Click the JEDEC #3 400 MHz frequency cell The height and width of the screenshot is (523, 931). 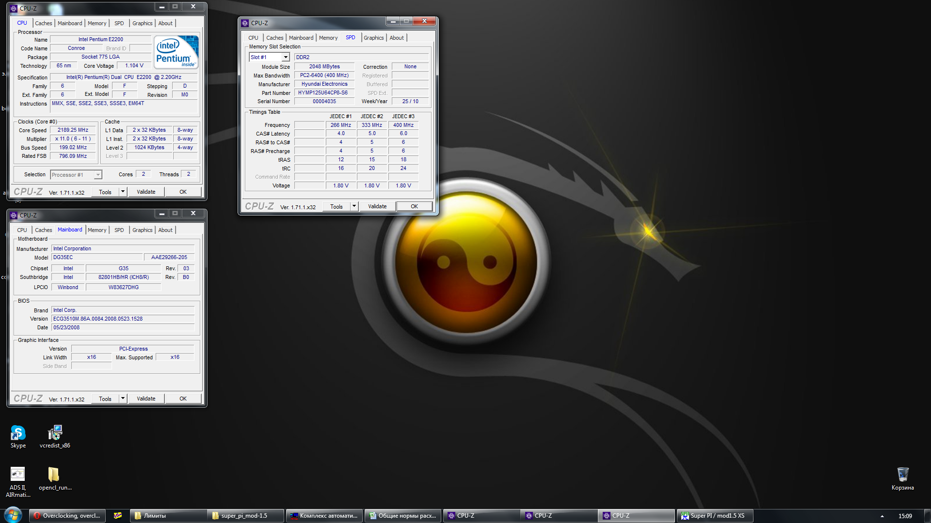403,125
